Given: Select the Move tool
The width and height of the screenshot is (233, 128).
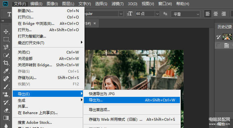Looking at the screenshot, I should coord(6,31).
